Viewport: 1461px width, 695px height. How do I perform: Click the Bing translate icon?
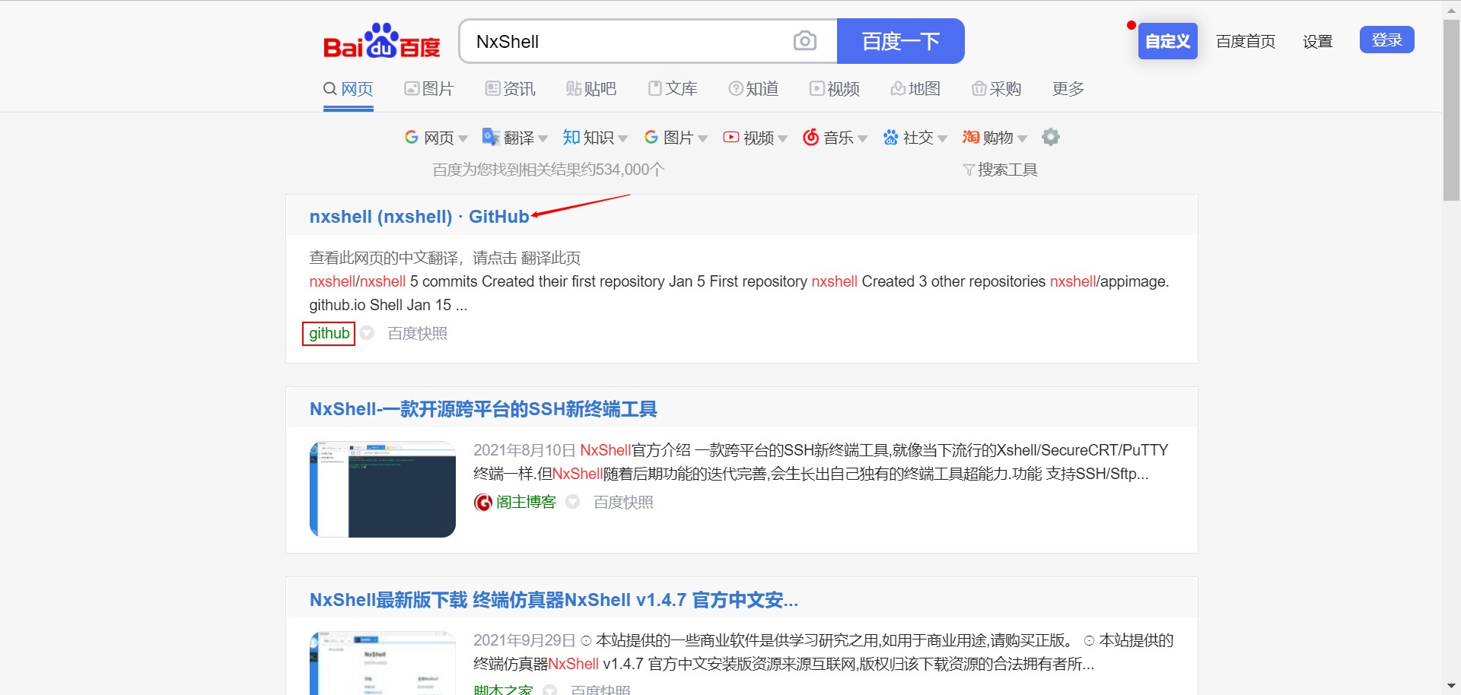[490, 137]
